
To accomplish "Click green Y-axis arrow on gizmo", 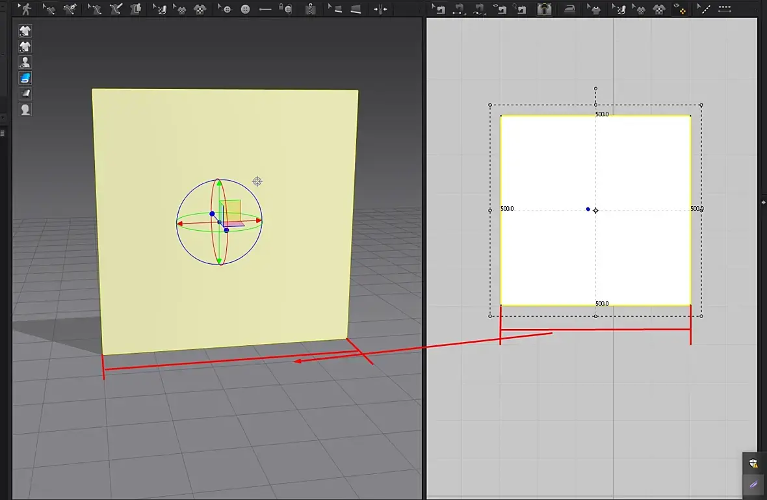I will (219, 183).
